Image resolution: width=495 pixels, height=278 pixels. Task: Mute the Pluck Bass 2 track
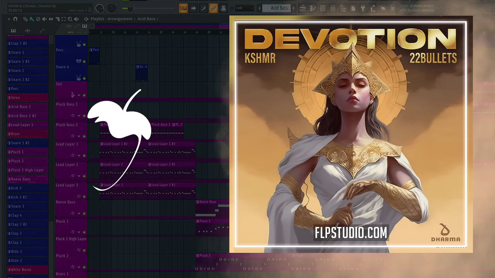84,136
